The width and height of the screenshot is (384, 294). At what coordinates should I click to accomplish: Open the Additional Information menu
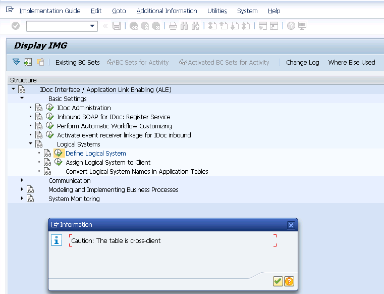[167, 11]
